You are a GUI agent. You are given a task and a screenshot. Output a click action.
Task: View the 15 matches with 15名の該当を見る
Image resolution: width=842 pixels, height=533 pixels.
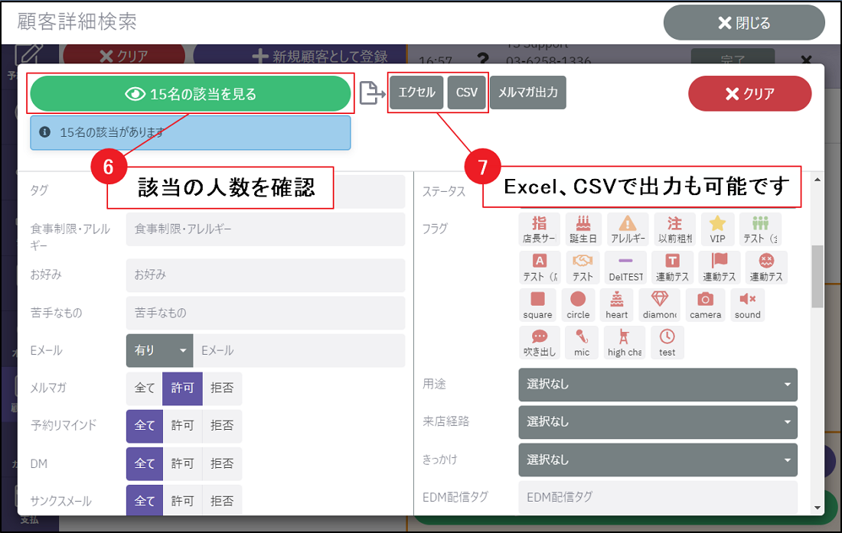tap(191, 94)
